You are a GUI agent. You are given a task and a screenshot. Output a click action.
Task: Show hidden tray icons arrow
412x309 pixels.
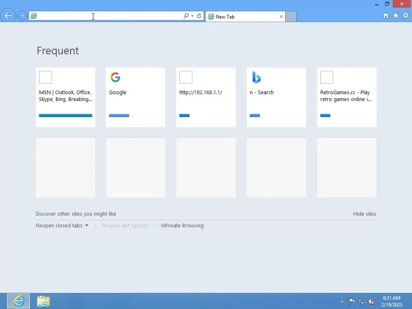pos(342,301)
